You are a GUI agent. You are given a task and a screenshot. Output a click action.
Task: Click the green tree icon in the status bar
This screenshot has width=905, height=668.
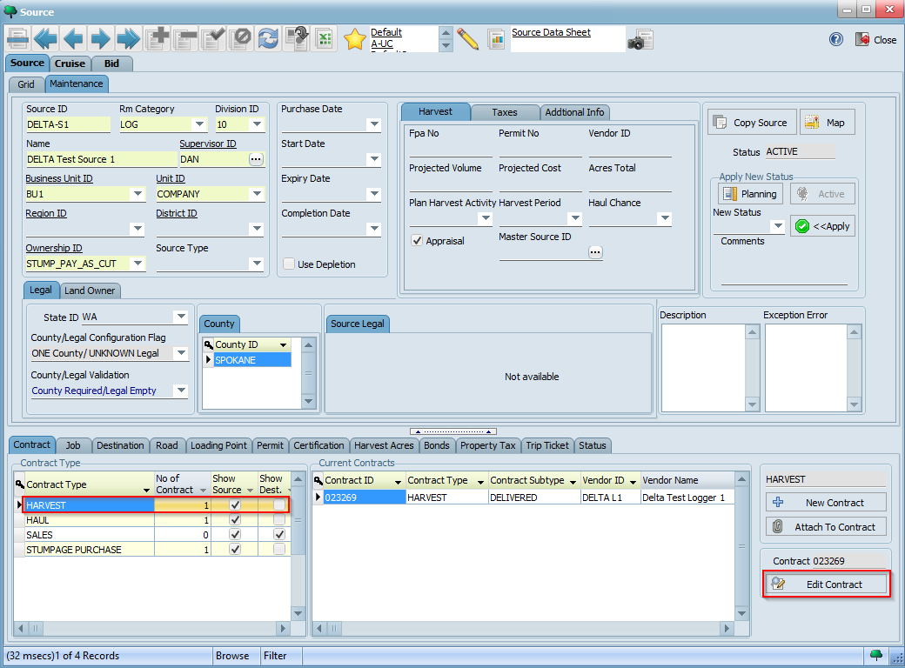[876, 655]
